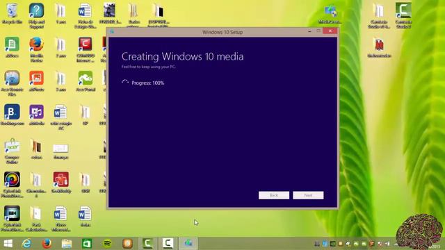Select the red C desktop shortcut
The width and height of the screenshot is (445, 250).
pos(85,49)
